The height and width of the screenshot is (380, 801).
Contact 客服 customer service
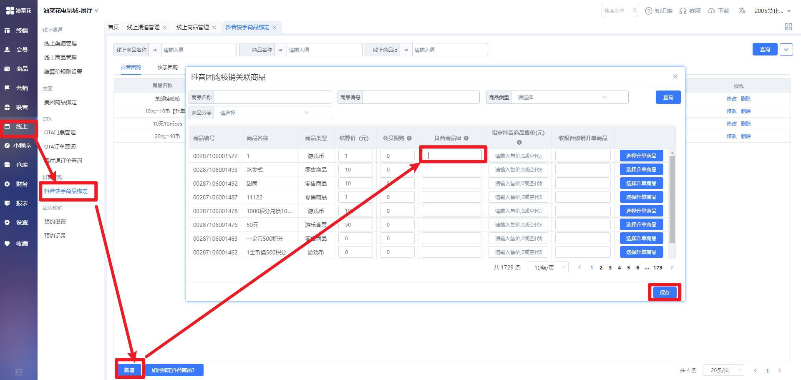pyautogui.click(x=690, y=11)
